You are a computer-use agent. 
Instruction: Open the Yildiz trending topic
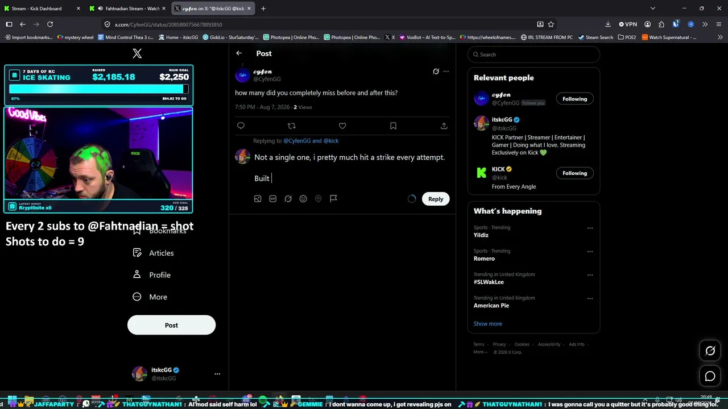pyautogui.click(x=481, y=235)
